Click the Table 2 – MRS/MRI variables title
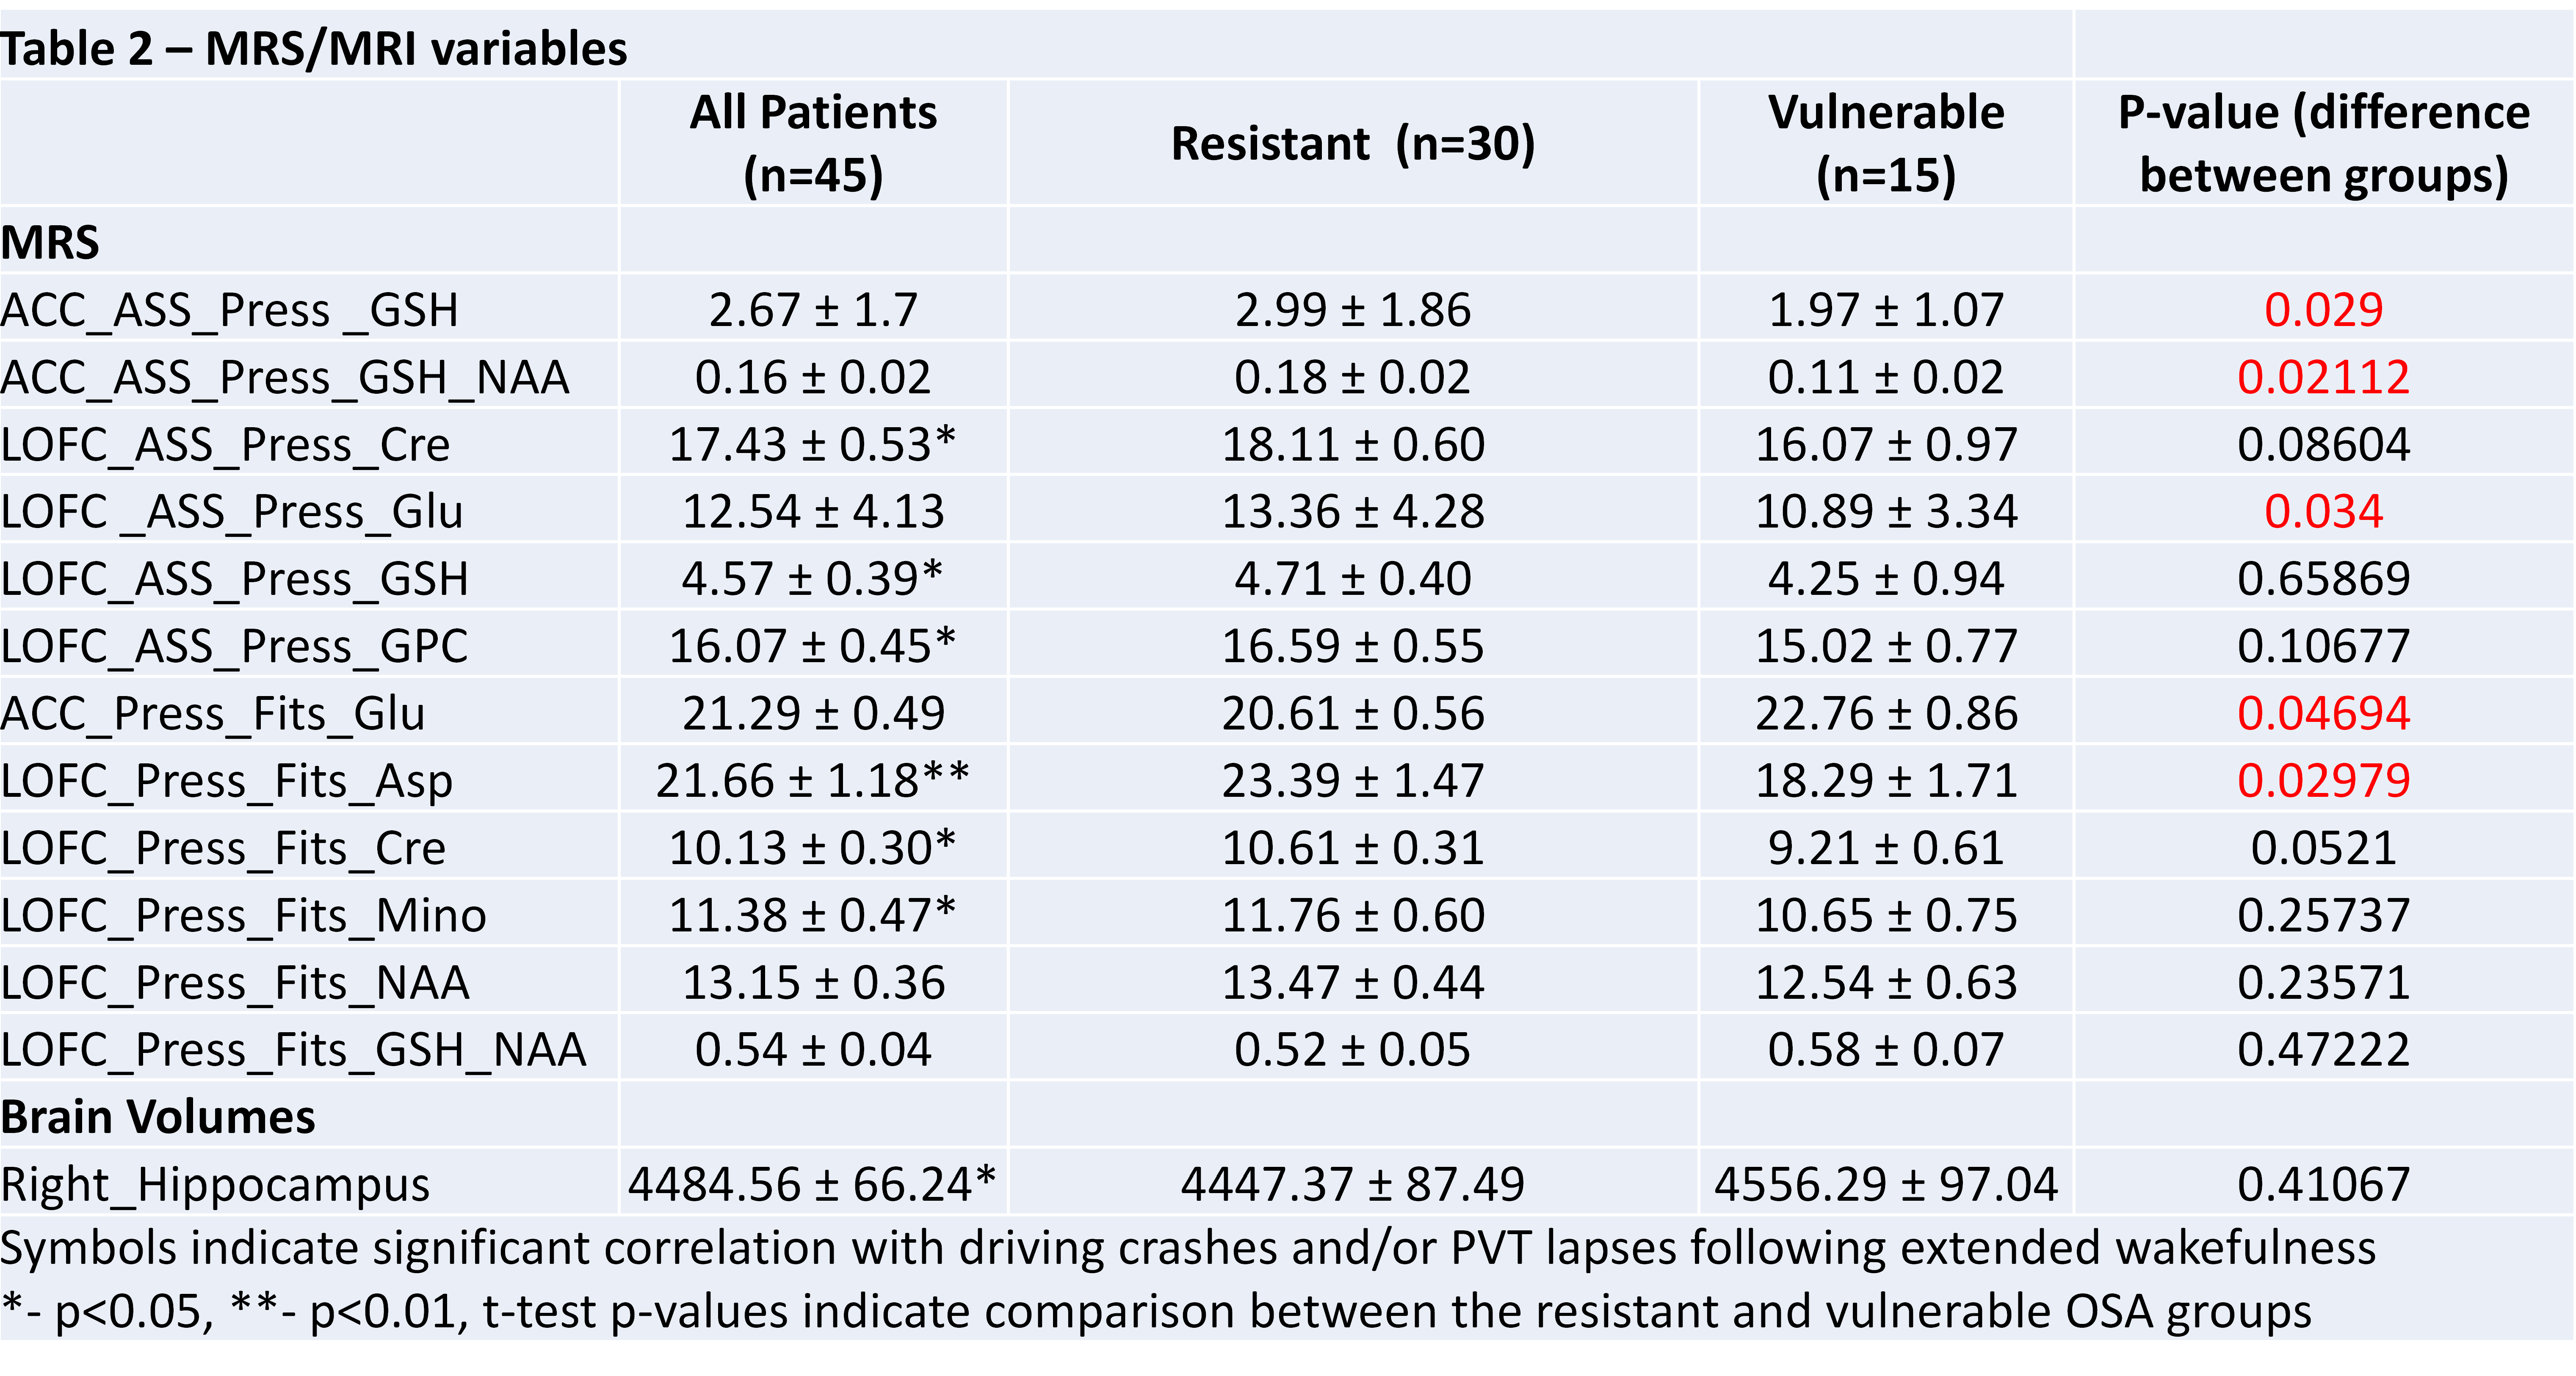The image size is (2576, 1376). pos(313,48)
